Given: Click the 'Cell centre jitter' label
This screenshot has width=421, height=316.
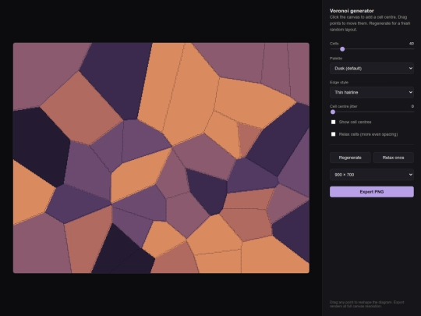Looking at the screenshot, I should [x=343, y=106].
